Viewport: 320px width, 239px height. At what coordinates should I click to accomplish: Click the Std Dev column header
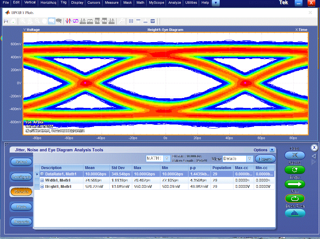pos(121,168)
